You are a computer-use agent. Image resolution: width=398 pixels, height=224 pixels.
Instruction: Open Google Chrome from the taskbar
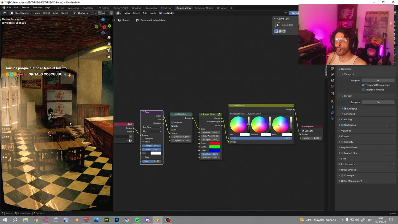pyautogui.click(x=36, y=220)
